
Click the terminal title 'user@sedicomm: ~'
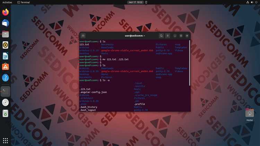[x=135, y=36]
